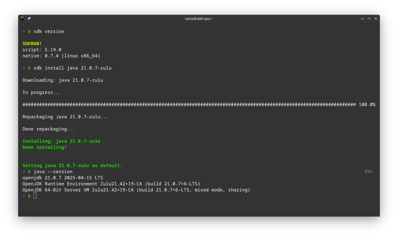Minimize the terminal with the down chevron

(362, 19)
